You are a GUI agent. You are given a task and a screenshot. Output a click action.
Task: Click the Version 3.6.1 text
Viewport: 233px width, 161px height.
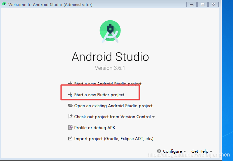[110, 68]
